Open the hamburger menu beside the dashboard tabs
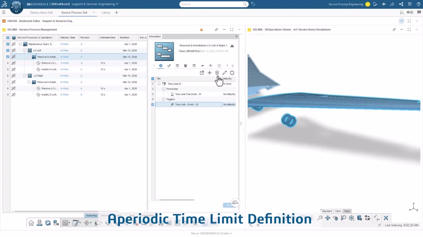Screen dimensions: 423x237 (4, 12)
